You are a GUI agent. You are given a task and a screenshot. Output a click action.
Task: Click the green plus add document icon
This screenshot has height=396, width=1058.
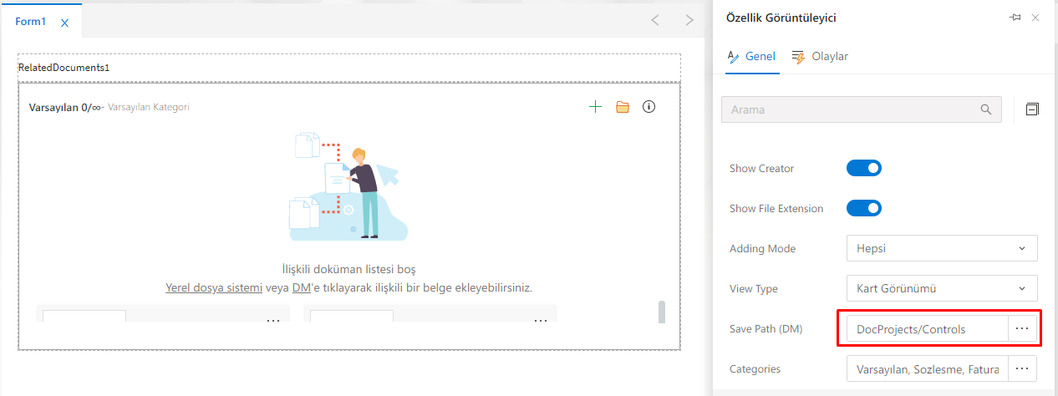tap(595, 107)
